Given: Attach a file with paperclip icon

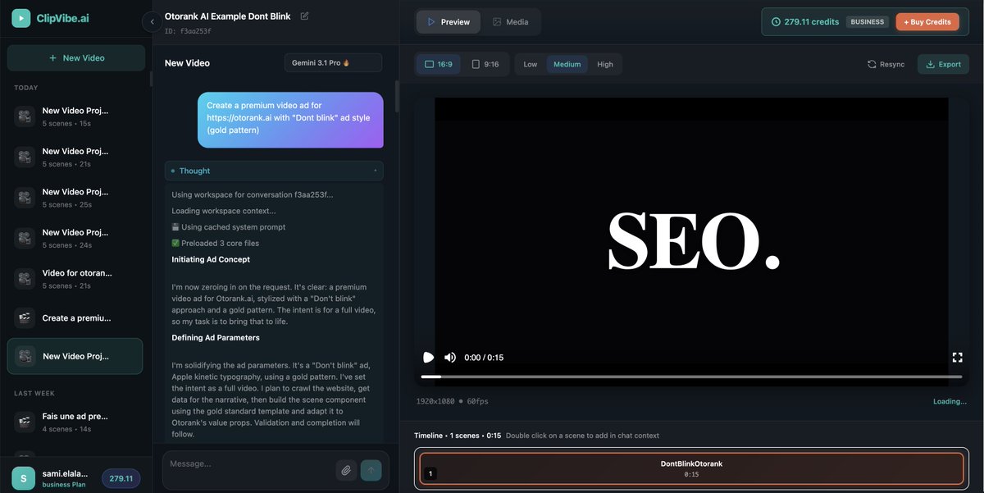Looking at the screenshot, I should point(346,470).
